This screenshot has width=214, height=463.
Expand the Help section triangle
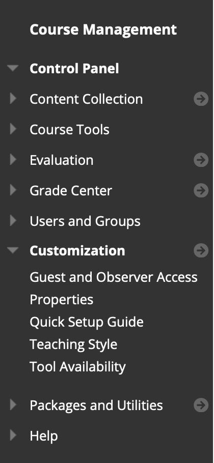pyautogui.click(x=13, y=435)
